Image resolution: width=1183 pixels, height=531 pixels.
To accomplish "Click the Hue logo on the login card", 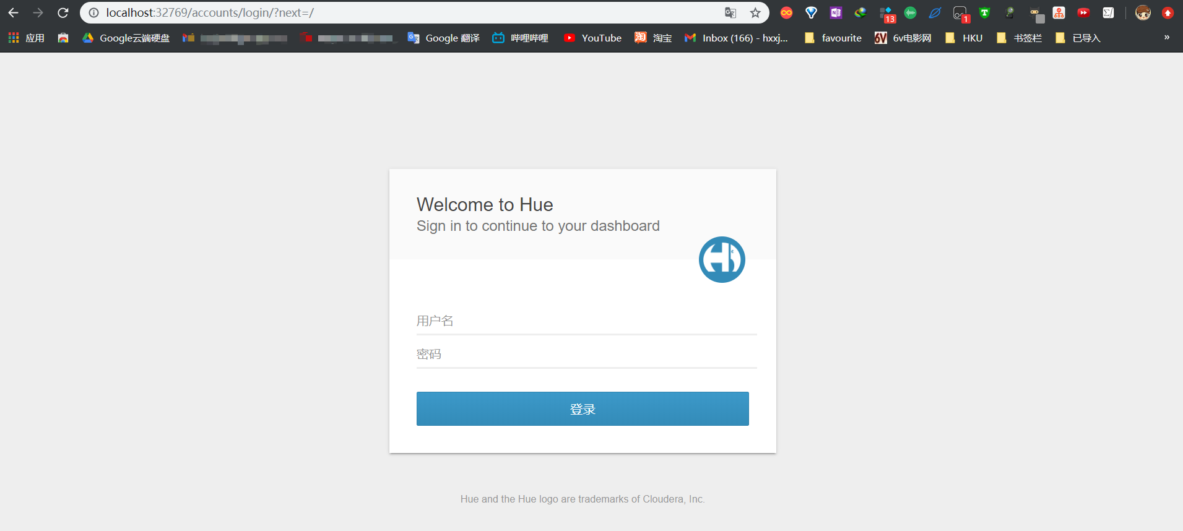I will point(722,259).
